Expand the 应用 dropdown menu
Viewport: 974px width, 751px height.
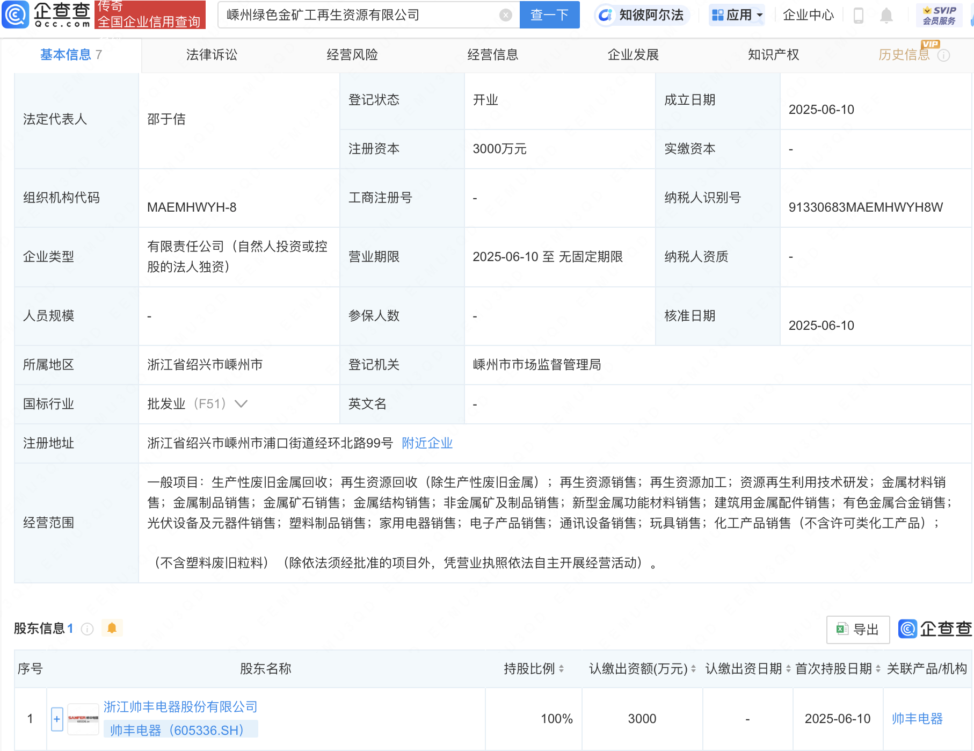click(x=737, y=15)
